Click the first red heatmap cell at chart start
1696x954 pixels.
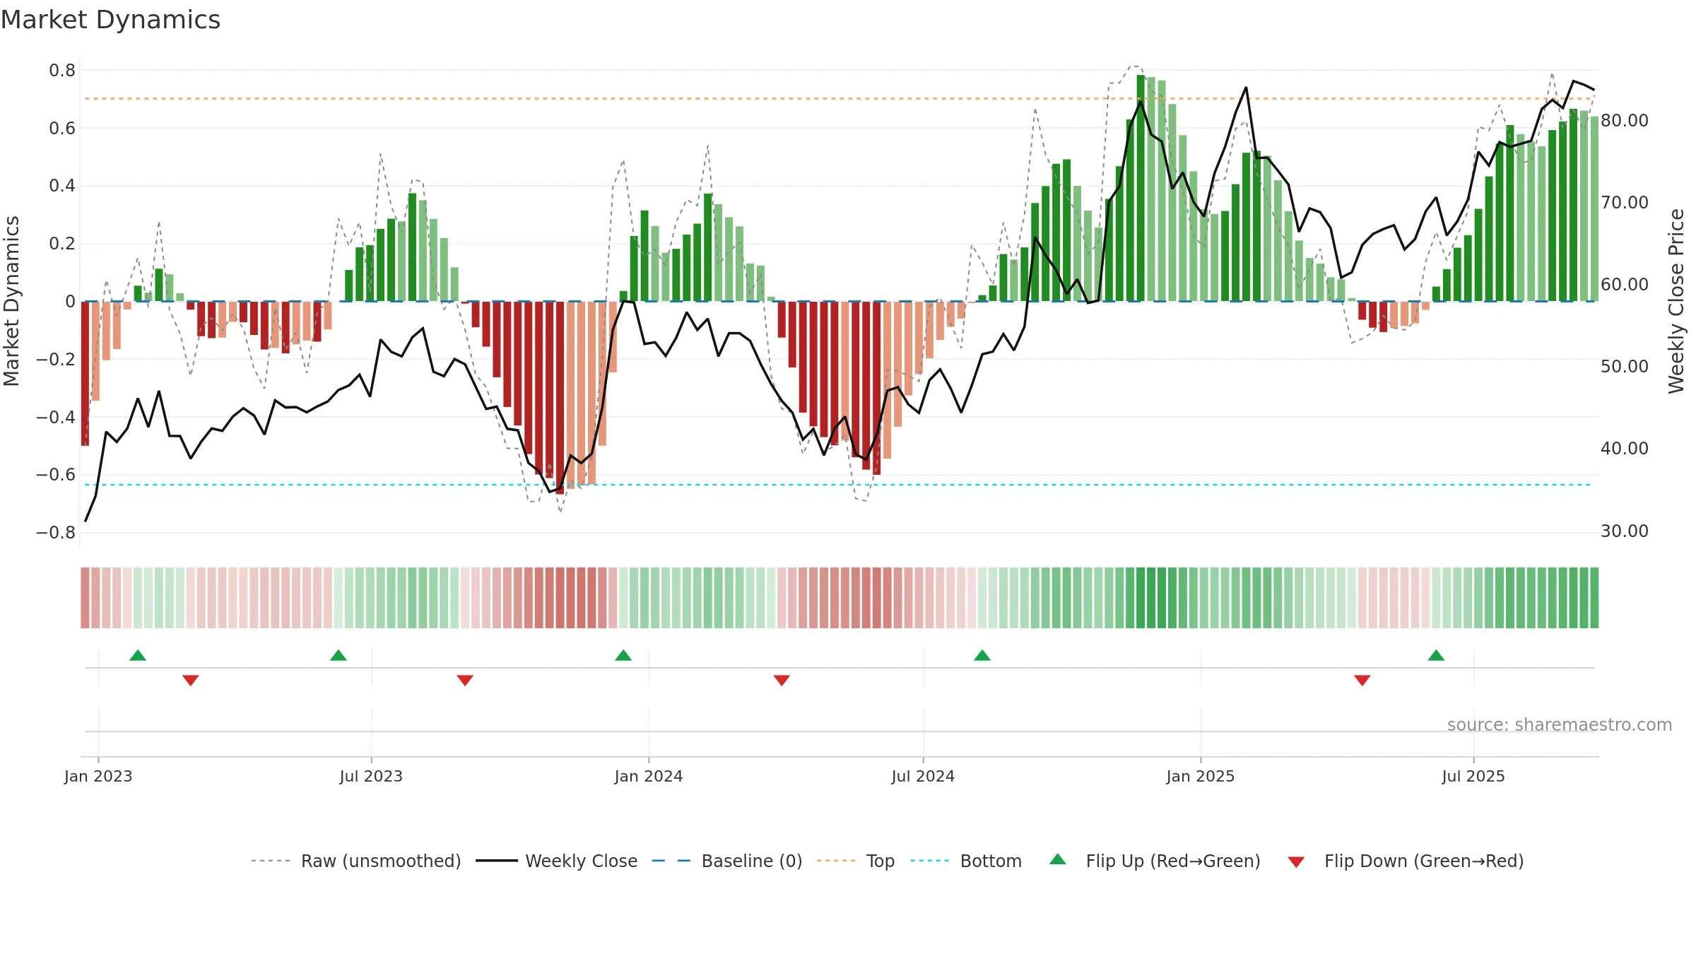(85, 598)
